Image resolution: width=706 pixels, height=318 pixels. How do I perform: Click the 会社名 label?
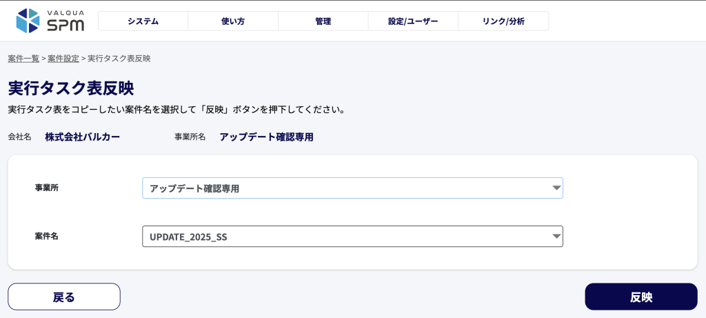(x=20, y=137)
